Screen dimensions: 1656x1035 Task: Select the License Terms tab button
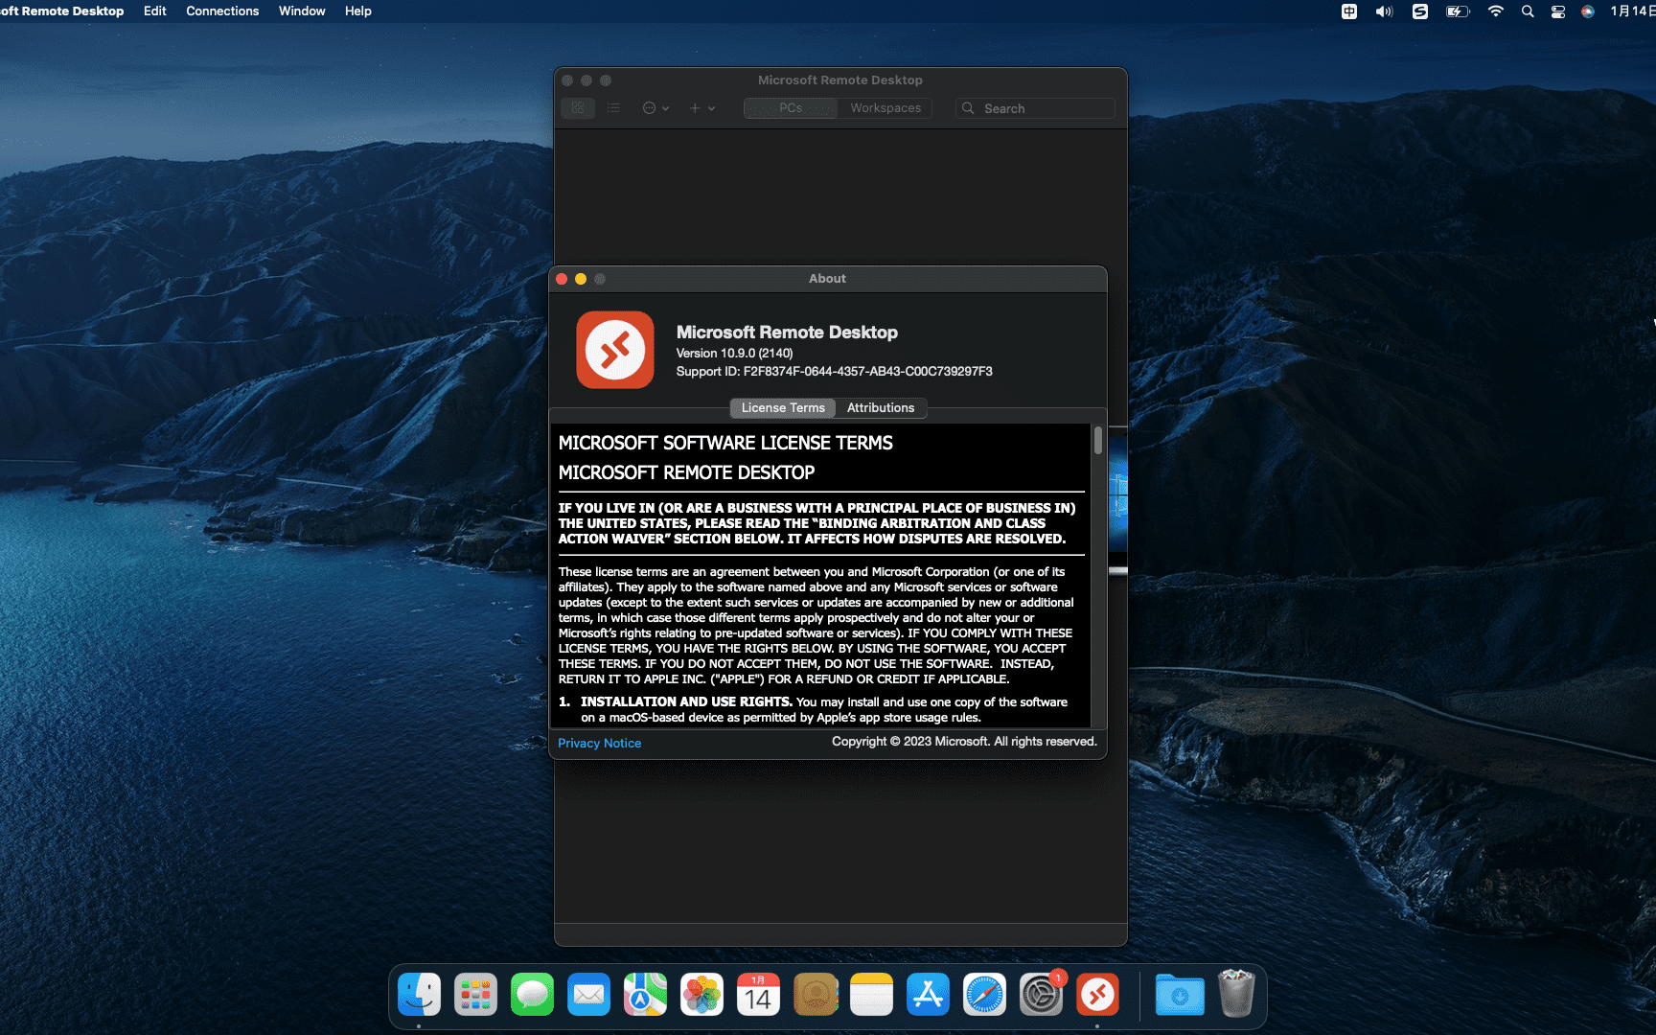tap(782, 408)
